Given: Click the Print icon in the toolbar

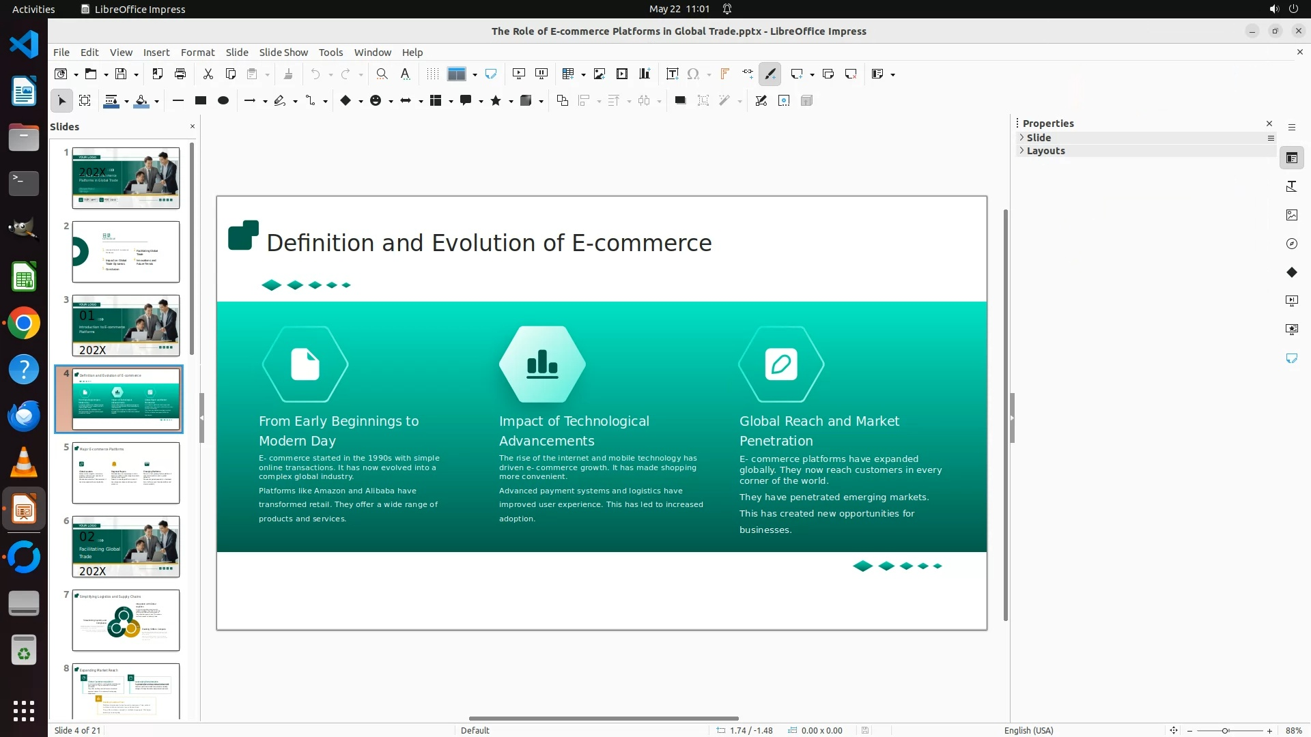Looking at the screenshot, I should point(180,74).
